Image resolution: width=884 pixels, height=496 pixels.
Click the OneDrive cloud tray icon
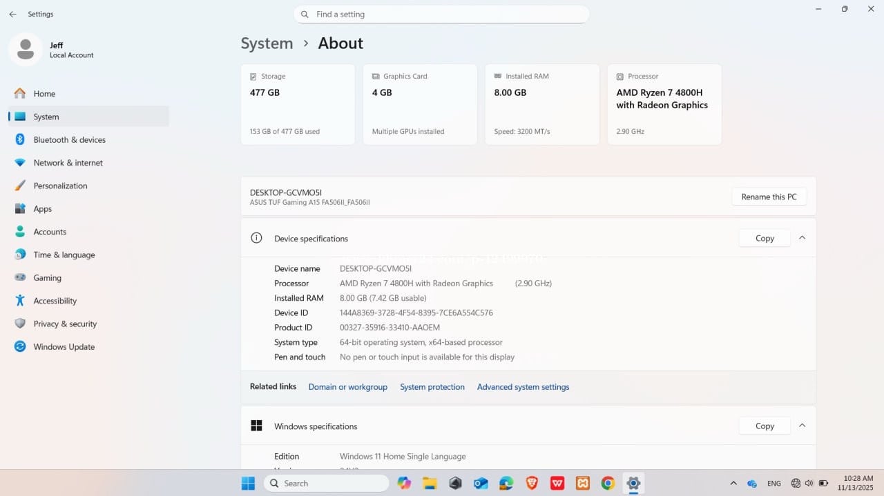click(x=752, y=484)
